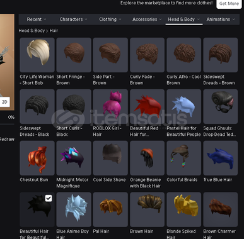244x239 pixels.
Task: Select the Orange Beanie with Black Hair
Action: [x=147, y=158]
